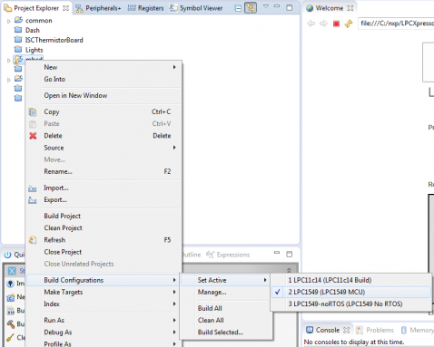
Task: Click the common folder icon
Action: pos(18,20)
